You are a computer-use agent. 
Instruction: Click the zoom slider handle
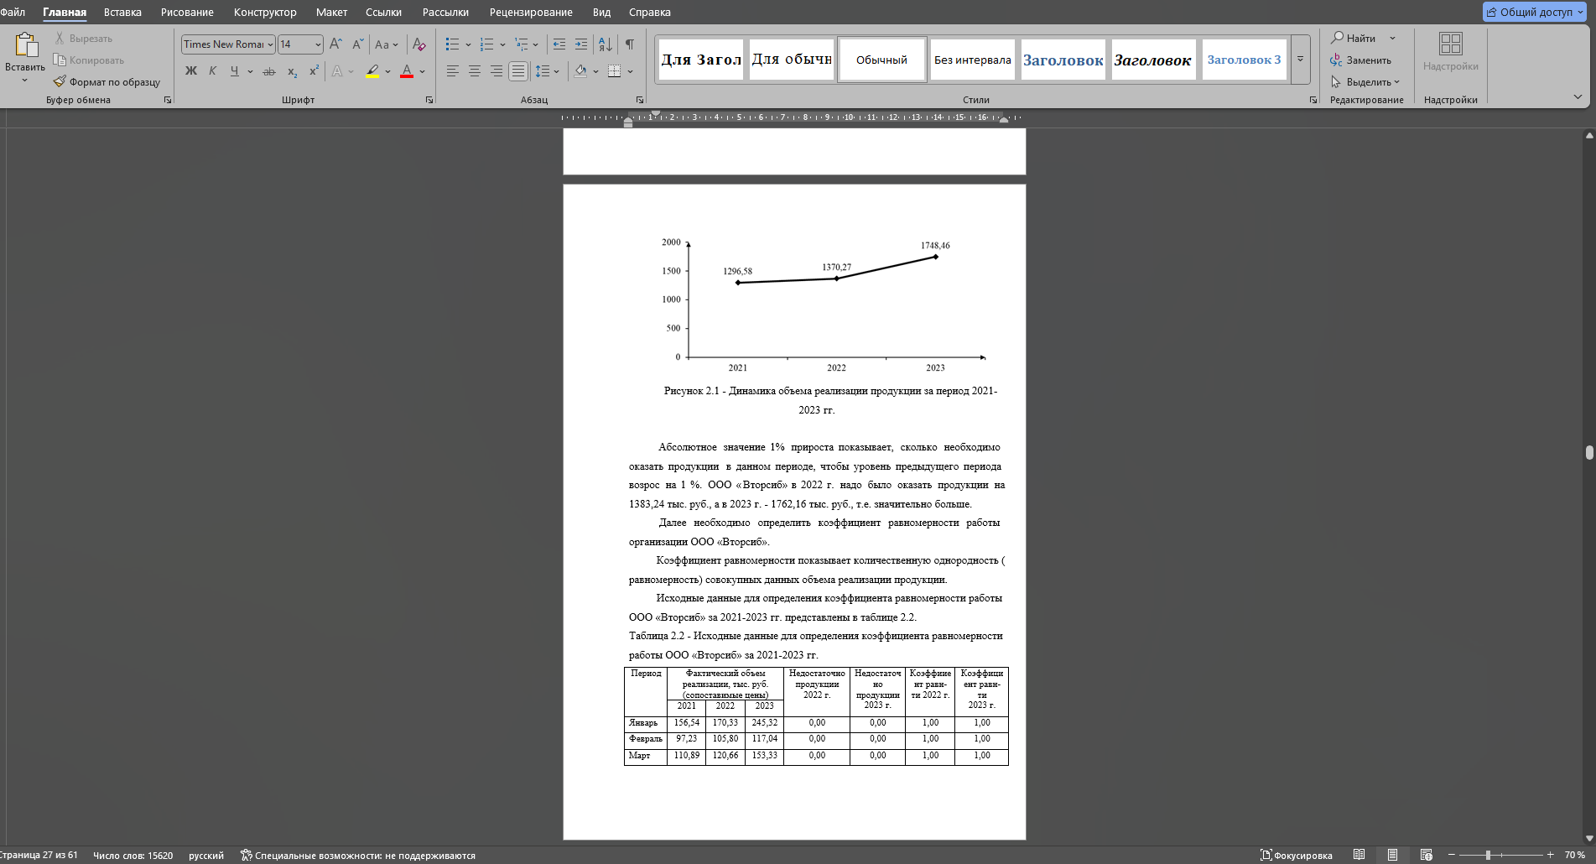click(x=1488, y=855)
